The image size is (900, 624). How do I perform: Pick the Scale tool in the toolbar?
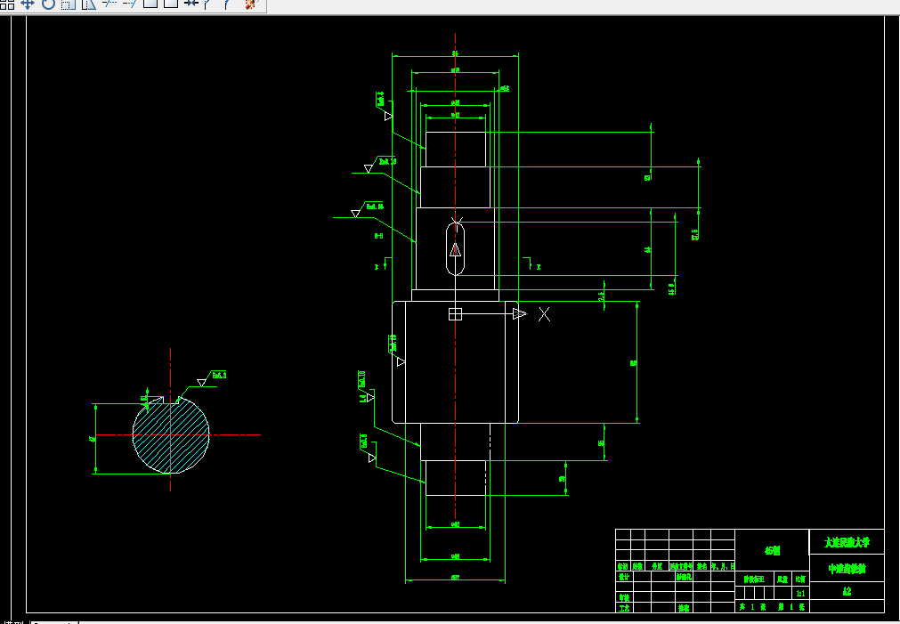[69, 4]
